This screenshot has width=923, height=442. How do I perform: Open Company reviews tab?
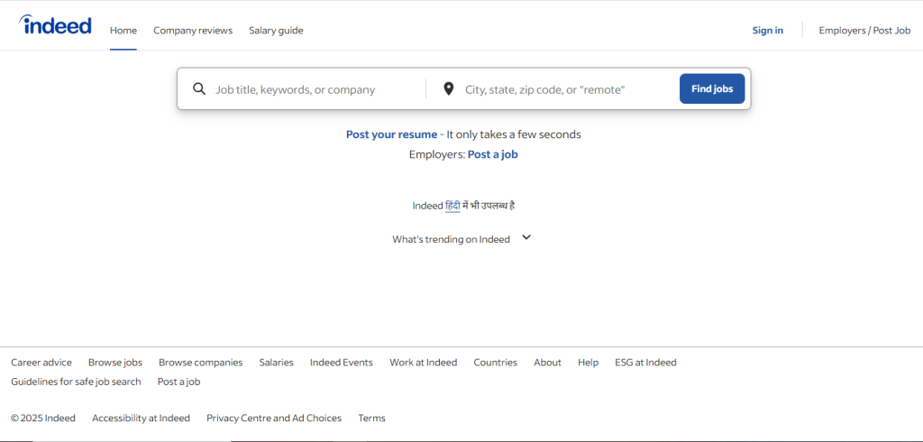(x=193, y=30)
